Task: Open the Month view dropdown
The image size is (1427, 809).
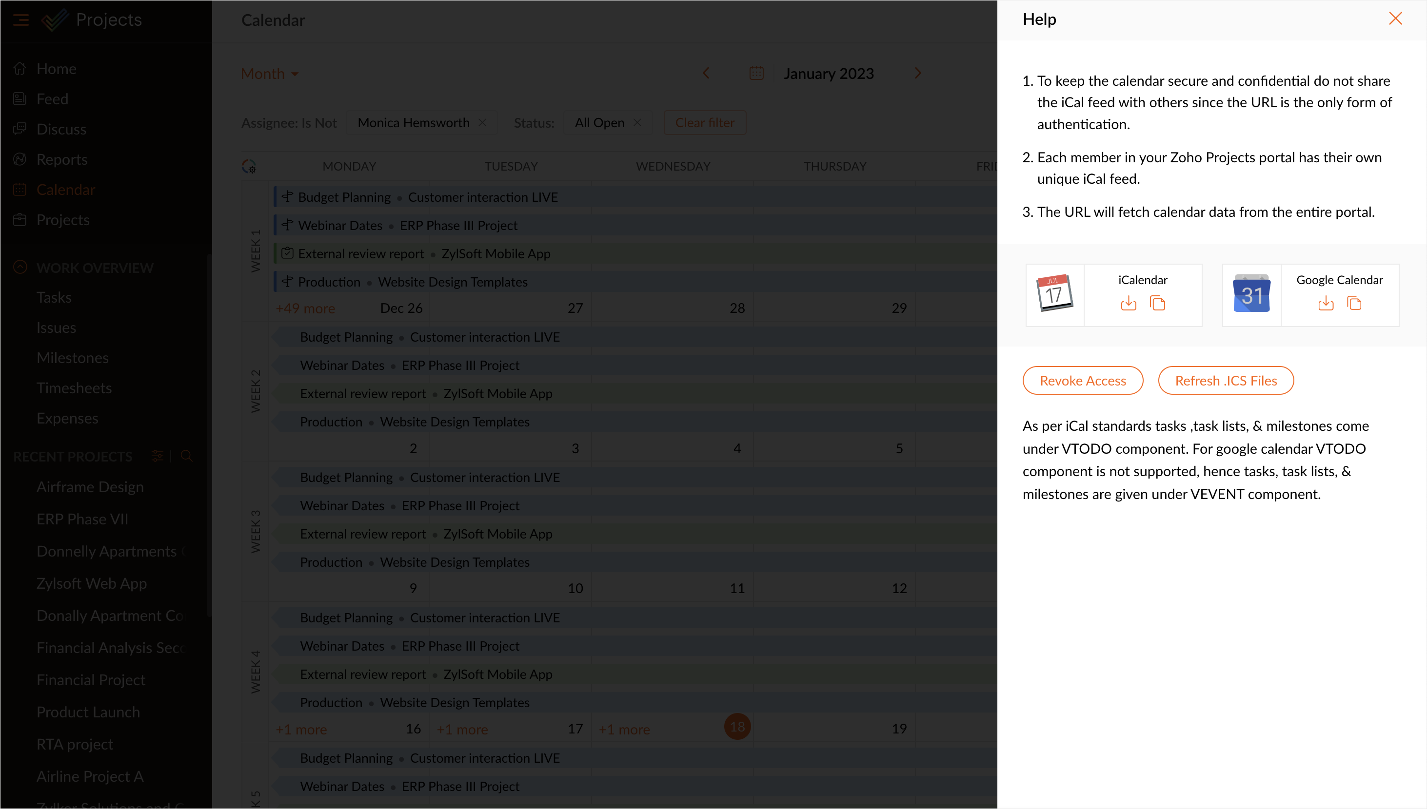Action: tap(270, 73)
